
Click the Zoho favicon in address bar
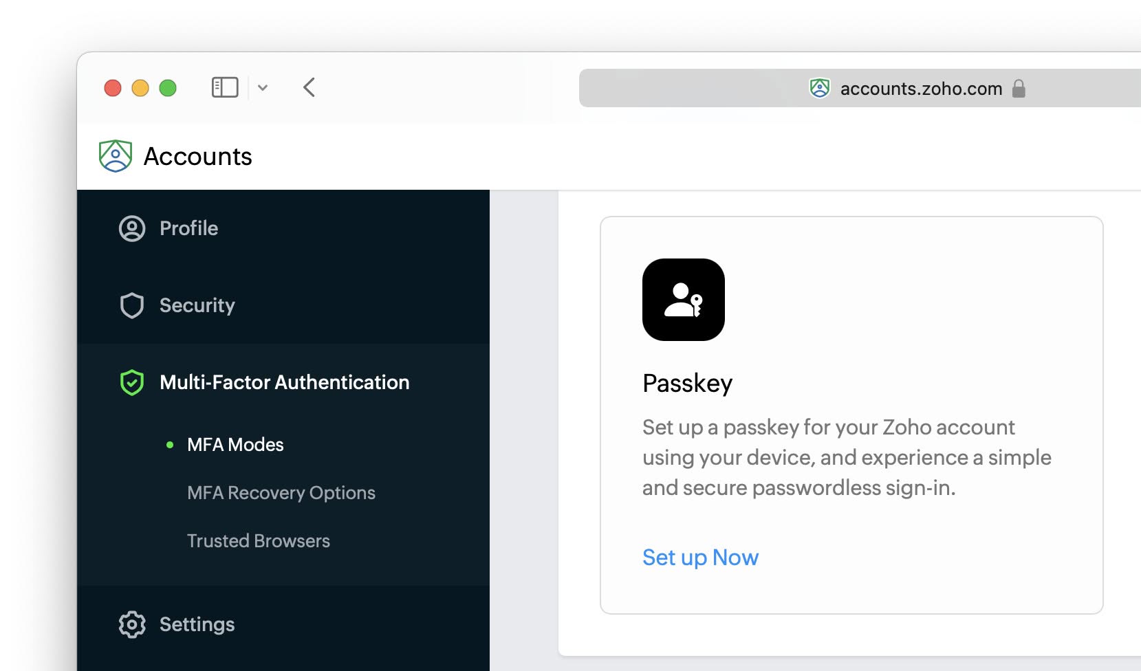[x=819, y=88]
